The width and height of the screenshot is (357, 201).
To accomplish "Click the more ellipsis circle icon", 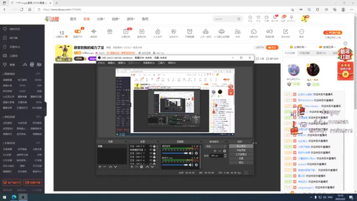I will tap(302, 31).
